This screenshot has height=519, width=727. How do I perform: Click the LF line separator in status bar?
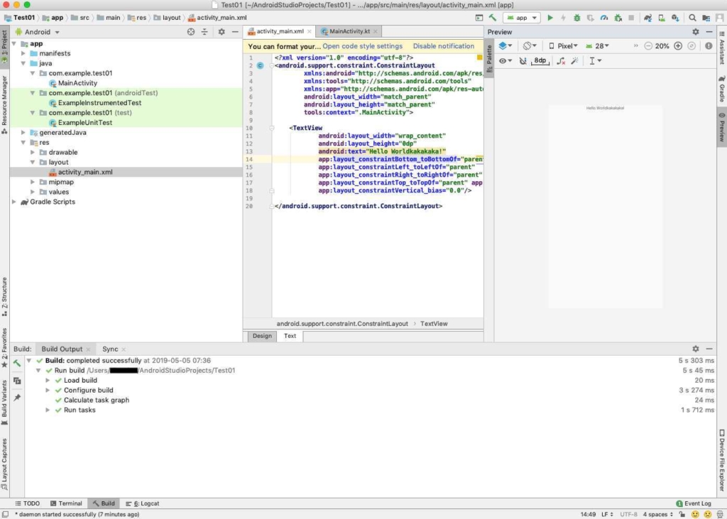[607, 514]
